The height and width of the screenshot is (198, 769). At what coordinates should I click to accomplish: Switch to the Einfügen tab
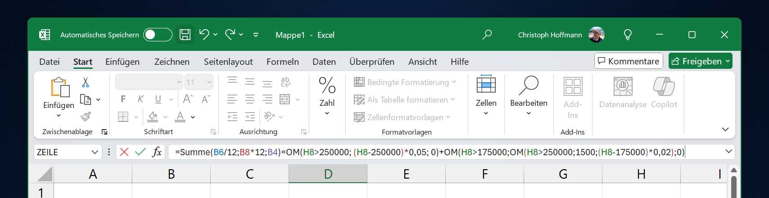coord(122,62)
